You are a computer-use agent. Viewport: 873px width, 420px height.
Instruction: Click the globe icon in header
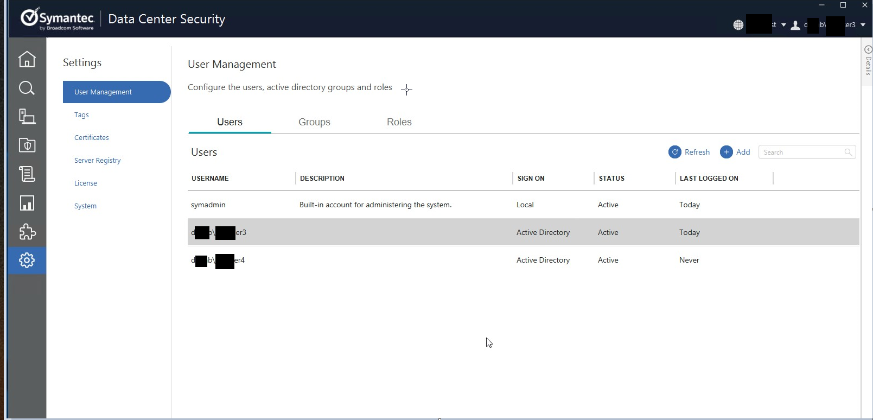click(738, 25)
